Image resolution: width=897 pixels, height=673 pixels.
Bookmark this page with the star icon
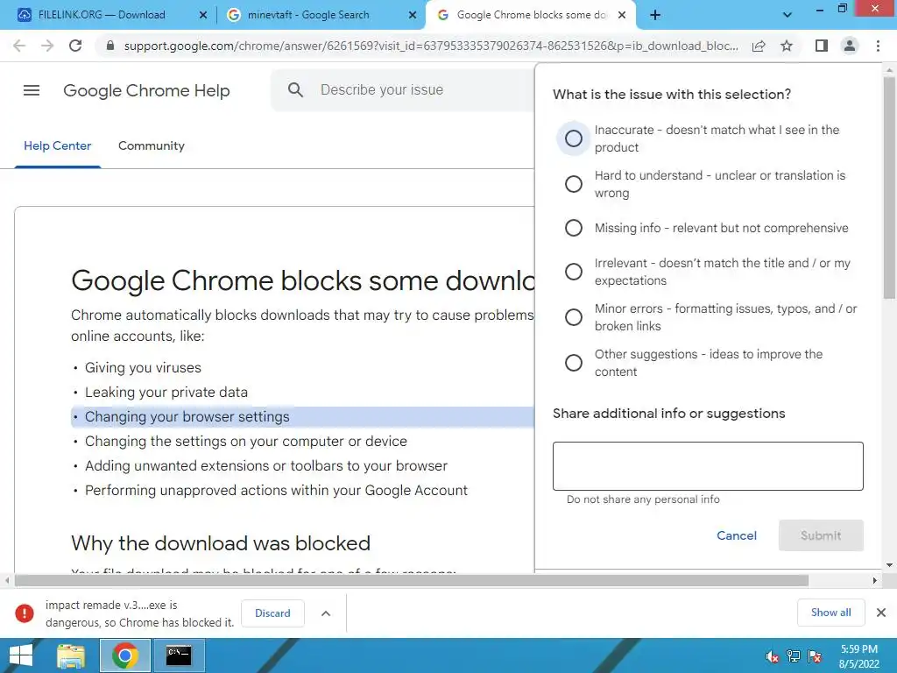pyautogui.click(x=787, y=46)
